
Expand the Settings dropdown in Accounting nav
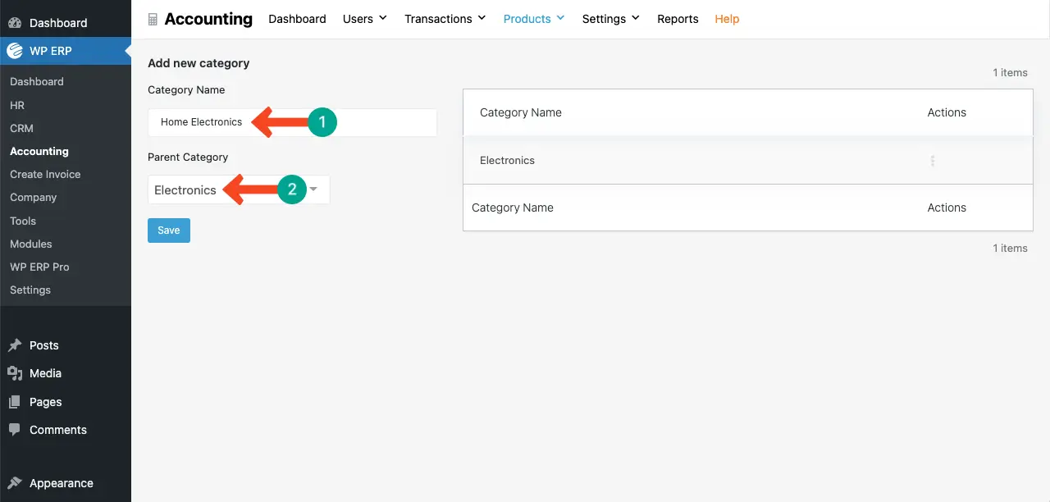611,19
